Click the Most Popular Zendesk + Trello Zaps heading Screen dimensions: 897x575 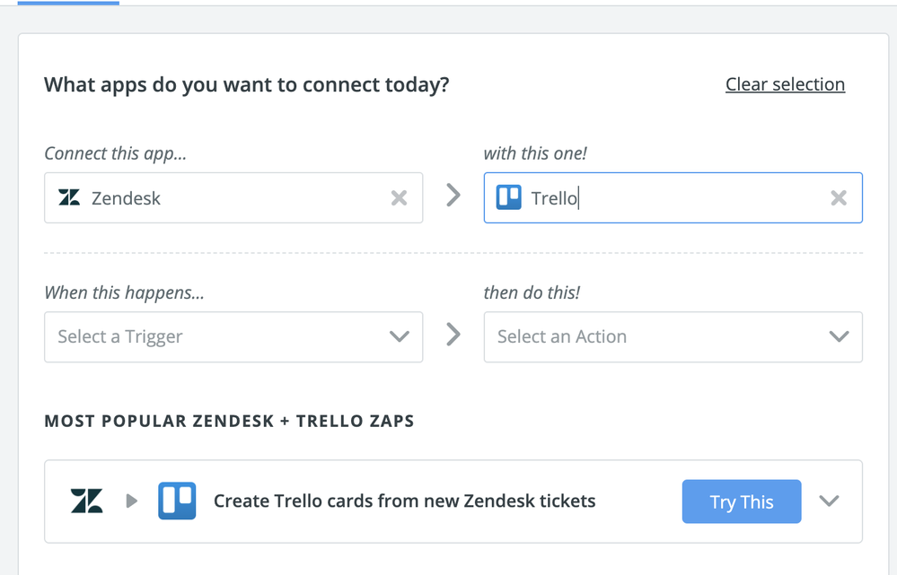[x=229, y=421]
